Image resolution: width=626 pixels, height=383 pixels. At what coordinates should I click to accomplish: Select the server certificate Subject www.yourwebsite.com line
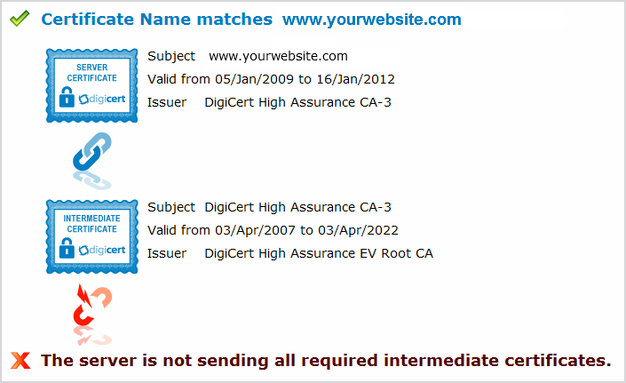click(248, 57)
